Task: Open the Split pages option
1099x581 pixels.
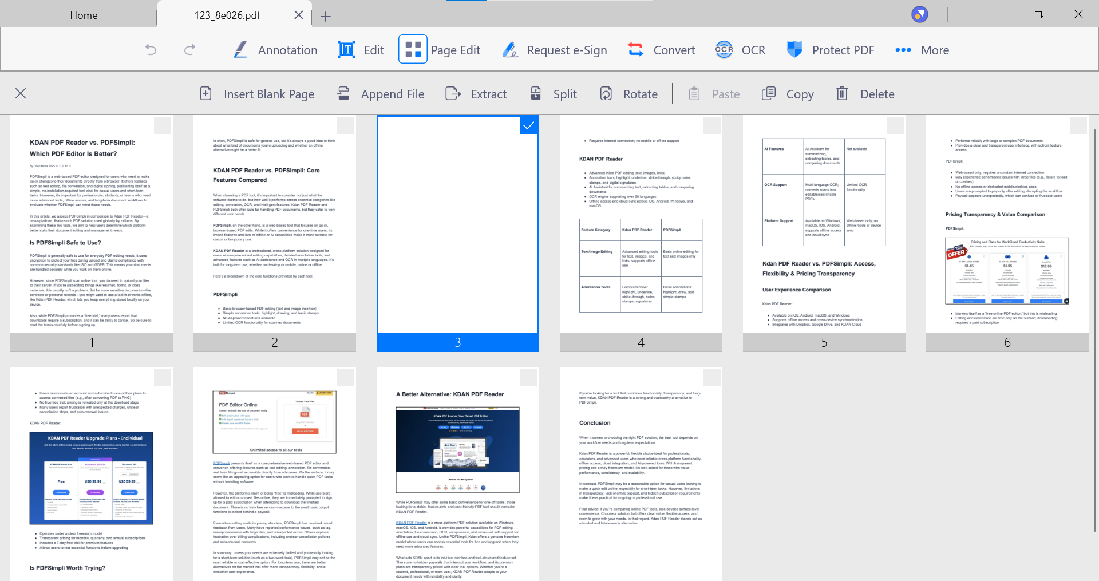Action: [554, 94]
